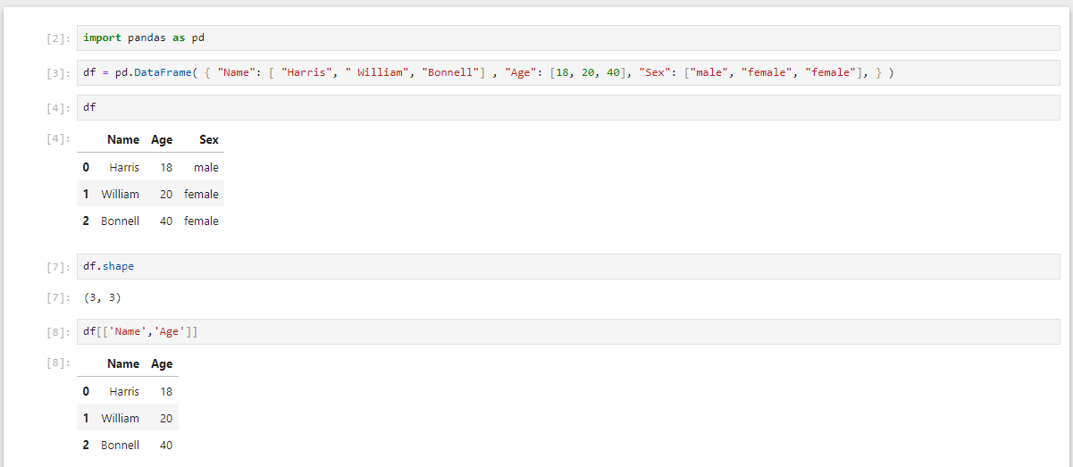Click age value 18 in the second table
Image resolution: width=1073 pixels, height=467 pixels.
pos(166,391)
